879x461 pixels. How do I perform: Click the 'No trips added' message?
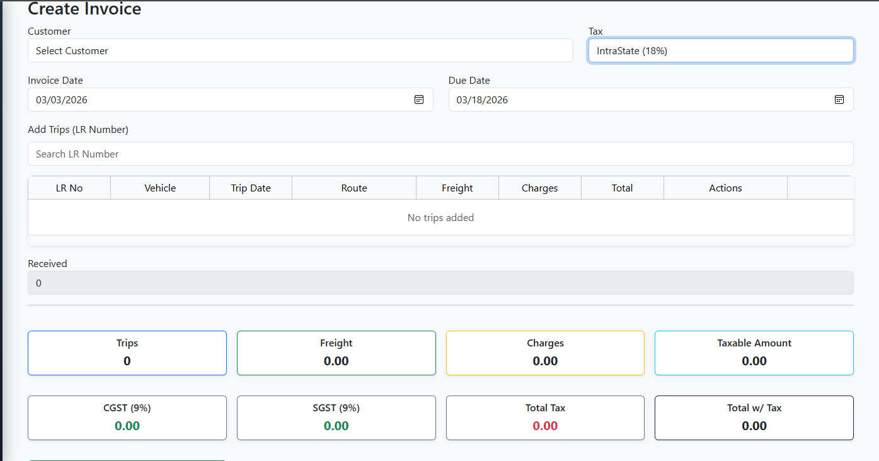point(440,217)
